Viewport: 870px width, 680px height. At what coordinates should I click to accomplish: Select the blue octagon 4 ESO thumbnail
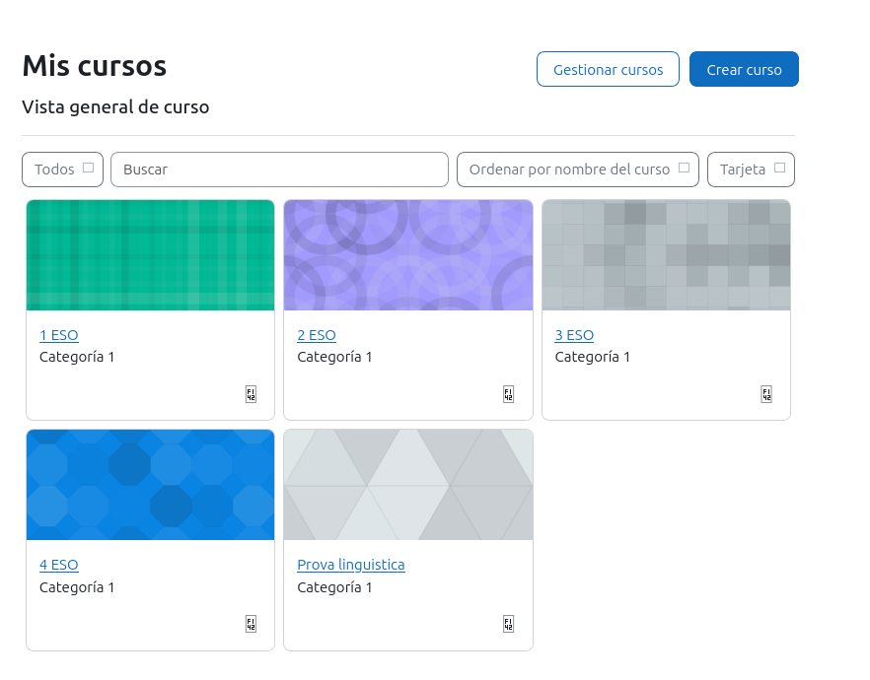150,485
